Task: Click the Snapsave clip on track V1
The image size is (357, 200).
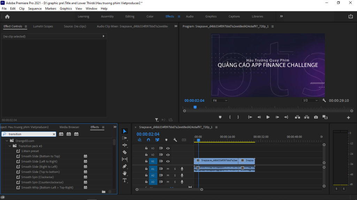Action: 216,161
